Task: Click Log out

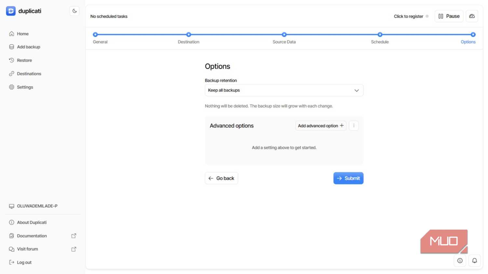Action: pyautogui.click(x=24, y=262)
